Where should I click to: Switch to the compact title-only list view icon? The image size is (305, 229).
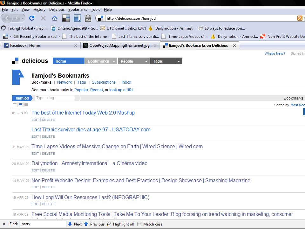tap(15, 104)
